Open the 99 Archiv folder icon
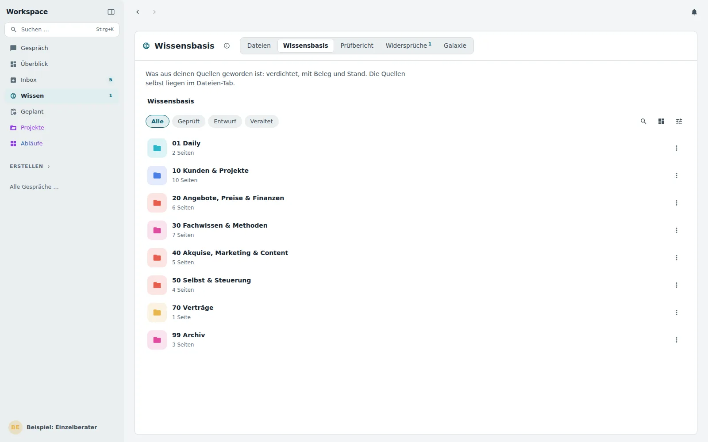The image size is (708, 442). point(157,340)
